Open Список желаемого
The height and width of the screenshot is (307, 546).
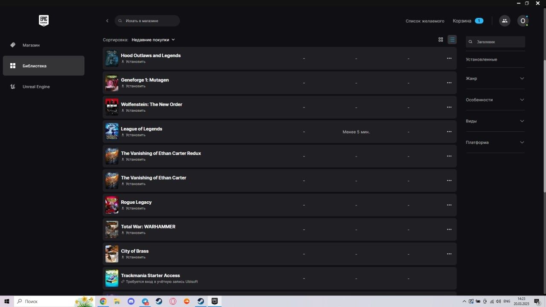click(425, 21)
